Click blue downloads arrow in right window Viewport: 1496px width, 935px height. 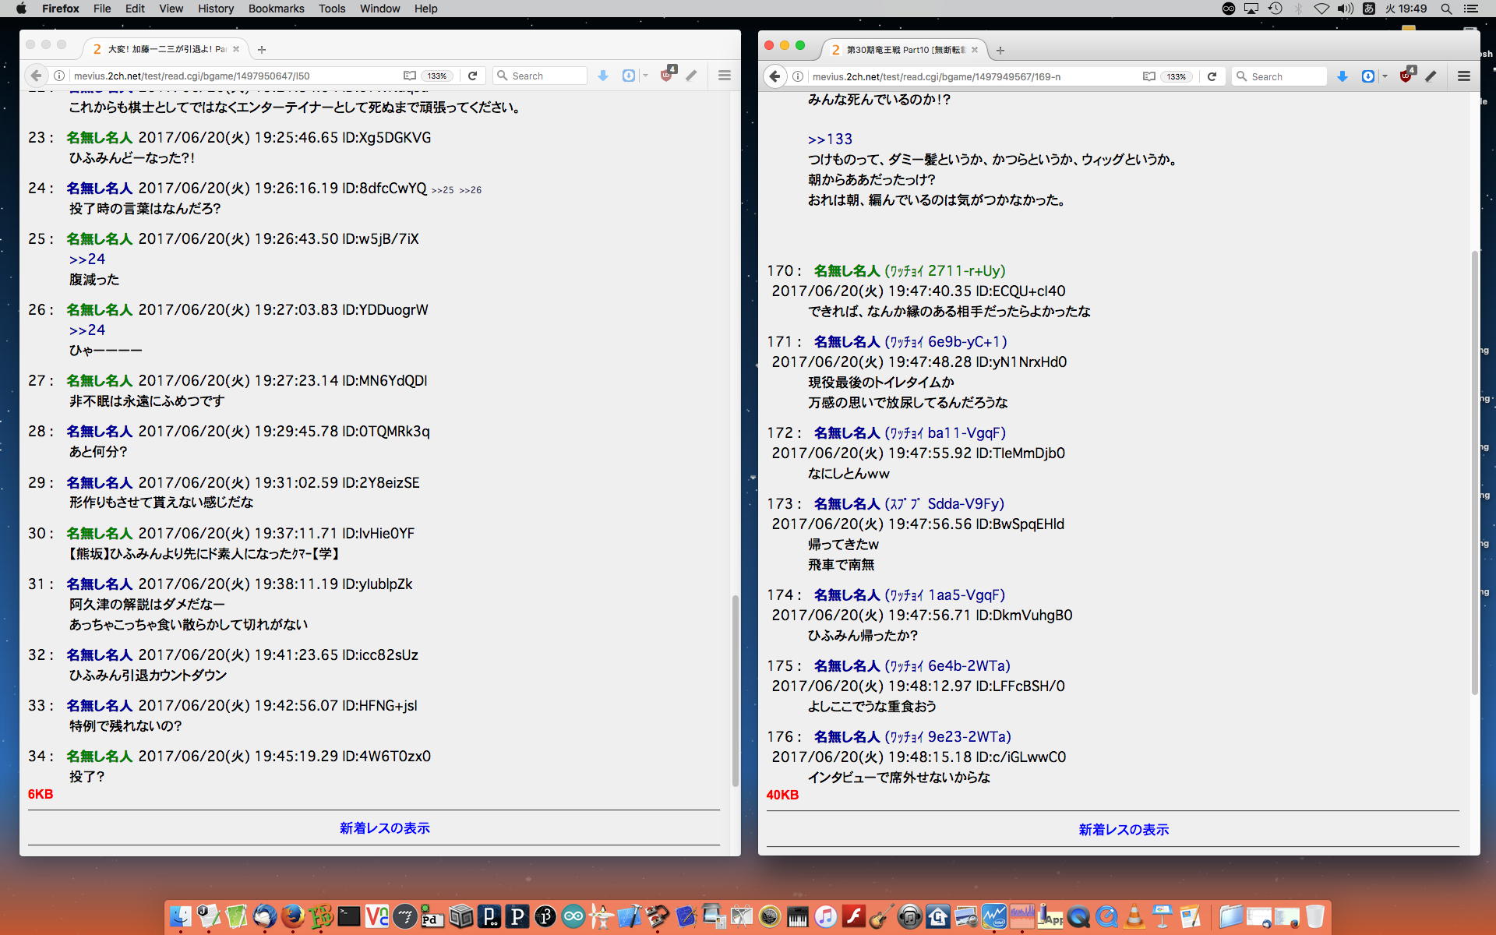(x=1342, y=76)
